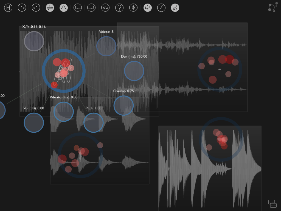This screenshot has width=281, height=211.
Task: Select the bell-shaped Hann window envelope
Action: [x=64, y=8]
